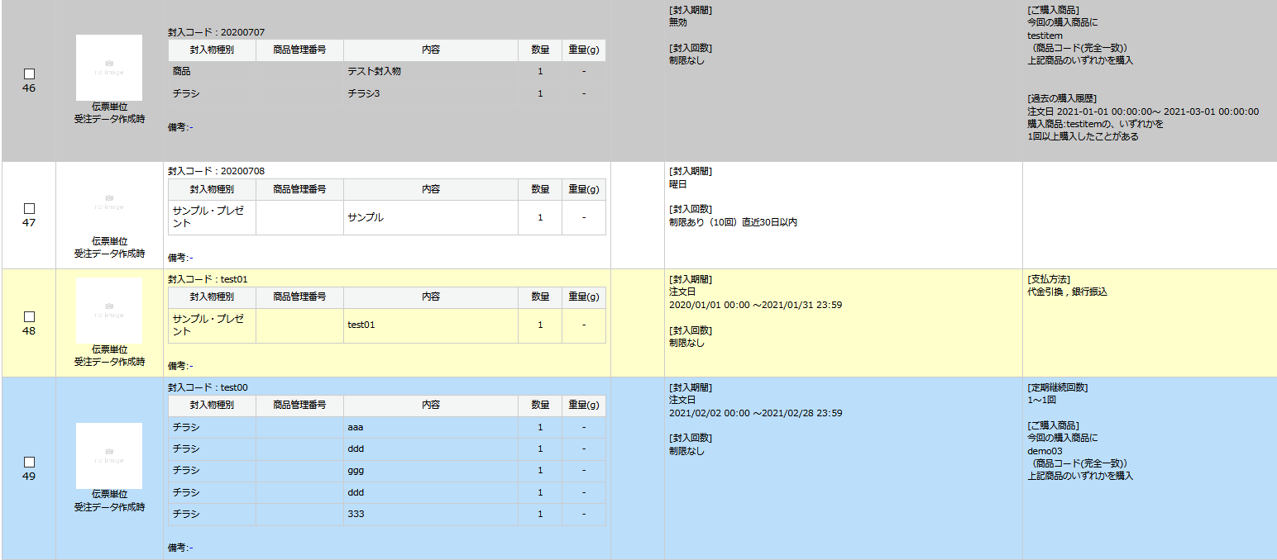Click the ggg flyer content cell
1277x560 pixels.
[356, 470]
